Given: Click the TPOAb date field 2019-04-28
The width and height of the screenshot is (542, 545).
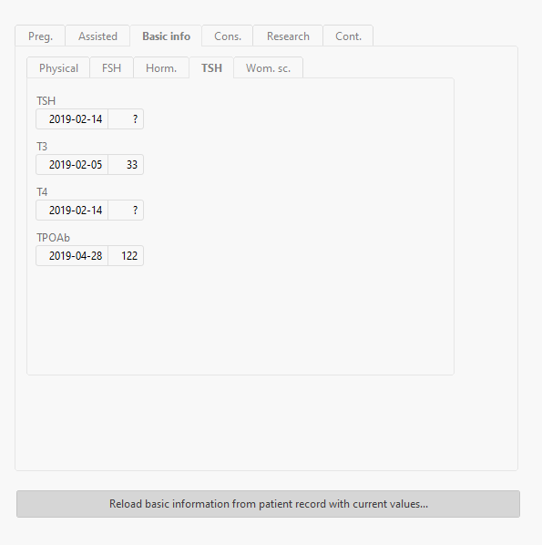Looking at the screenshot, I should (72, 255).
